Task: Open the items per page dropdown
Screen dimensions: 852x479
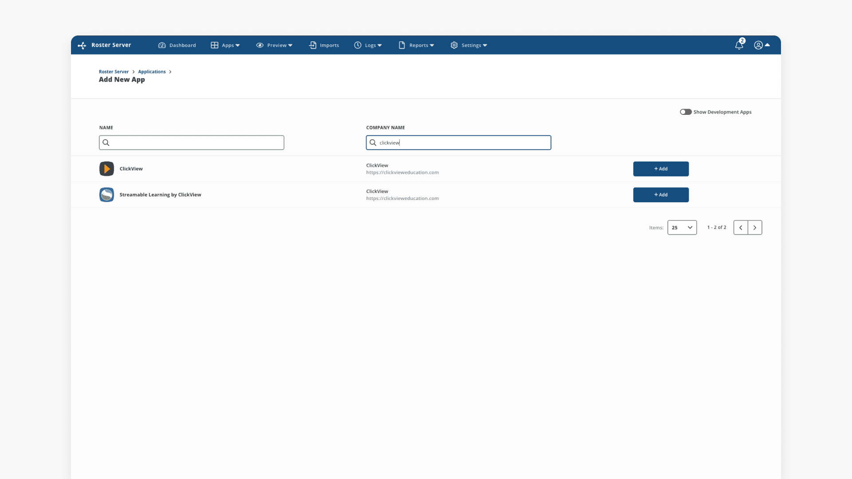Action: [x=682, y=228]
